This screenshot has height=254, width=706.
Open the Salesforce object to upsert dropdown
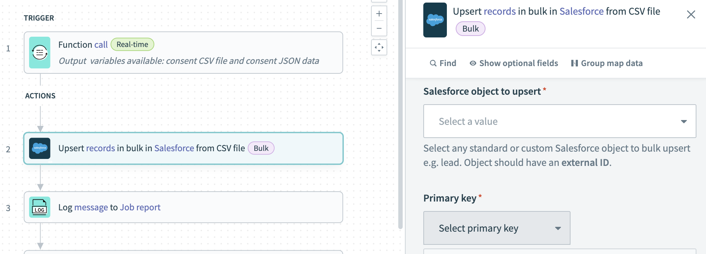[x=559, y=121]
